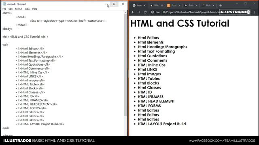Image resolution: width=259 pixels, height=145 pixels.
Task: Switch to the Mob browser tab
Action: point(206,5)
